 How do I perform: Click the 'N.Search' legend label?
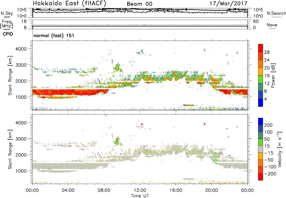click(276, 13)
